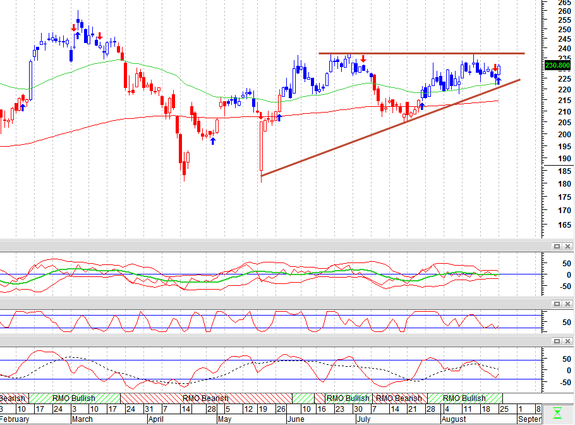
Task: Close the bottom oscillator pane
Action: [567, 342]
